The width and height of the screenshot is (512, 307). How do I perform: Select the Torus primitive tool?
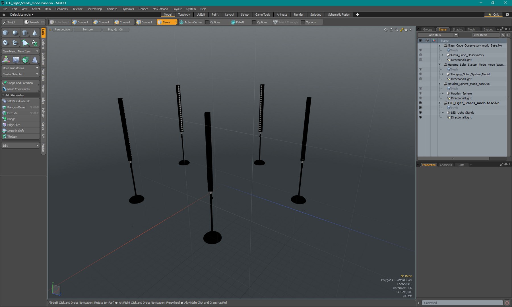point(5,43)
